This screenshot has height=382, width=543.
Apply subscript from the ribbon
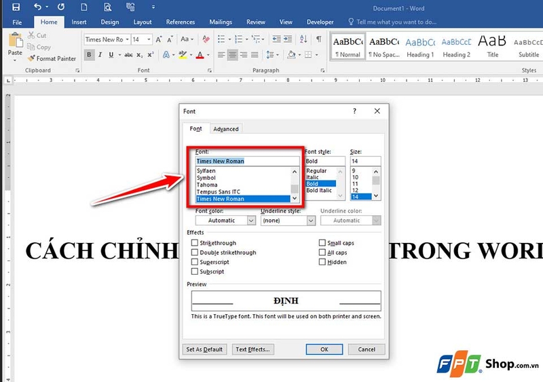(139, 55)
